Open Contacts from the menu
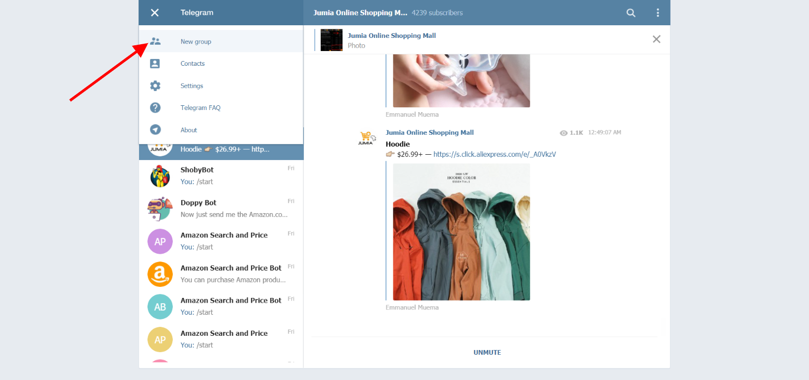This screenshot has height=380, width=809. [221, 64]
